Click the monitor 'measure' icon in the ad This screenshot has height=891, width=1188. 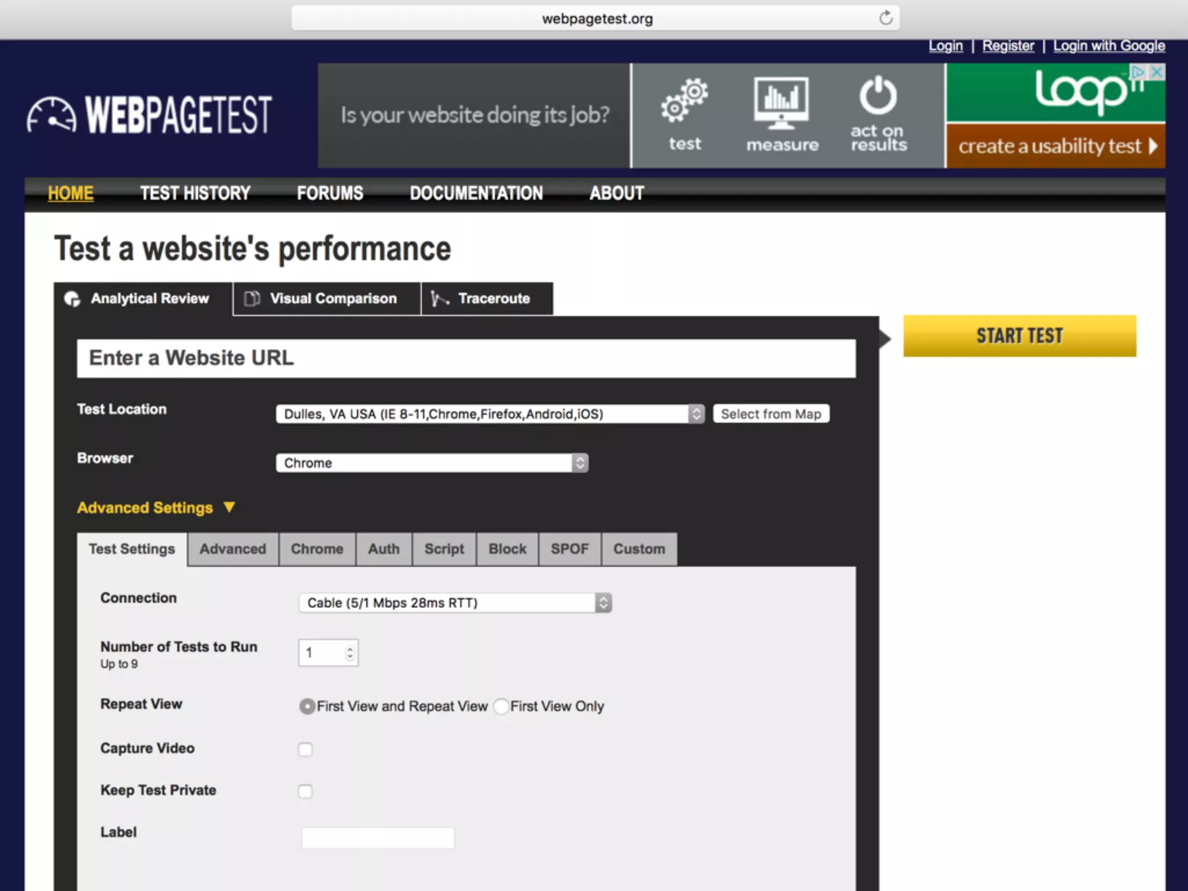click(781, 103)
